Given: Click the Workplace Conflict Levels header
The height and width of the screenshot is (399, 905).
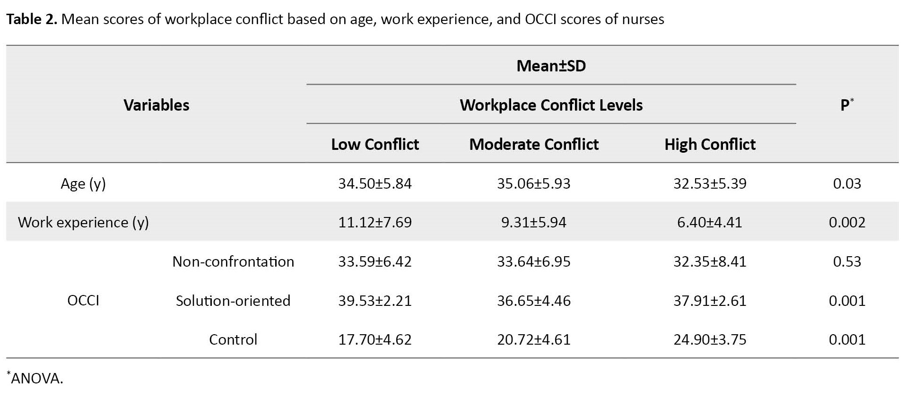Looking at the screenshot, I should pyautogui.click(x=551, y=105).
